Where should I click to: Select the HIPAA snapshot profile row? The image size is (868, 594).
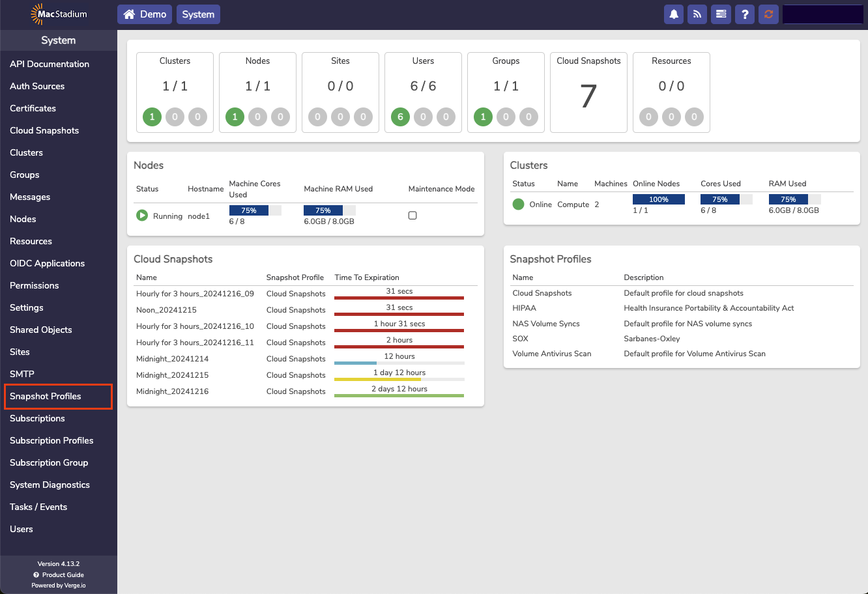(x=525, y=308)
